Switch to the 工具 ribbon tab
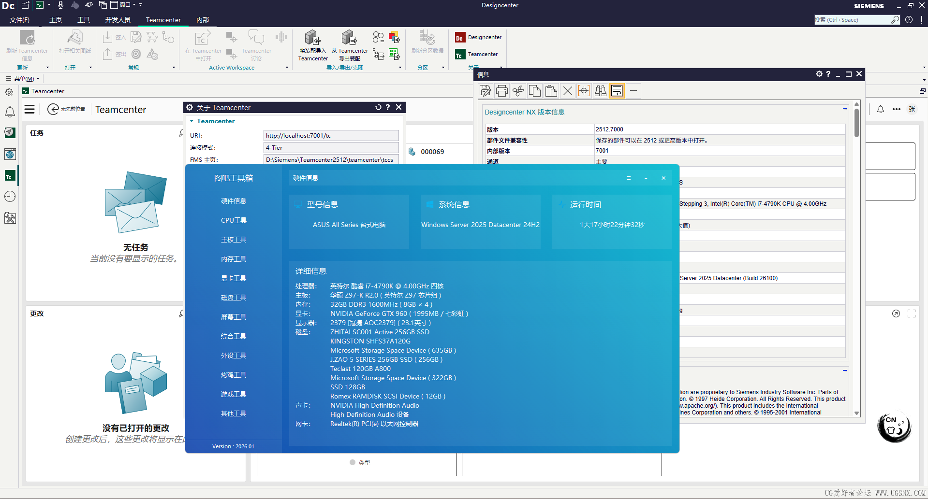The width and height of the screenshot is (928, 499). (x=84, y=20)
